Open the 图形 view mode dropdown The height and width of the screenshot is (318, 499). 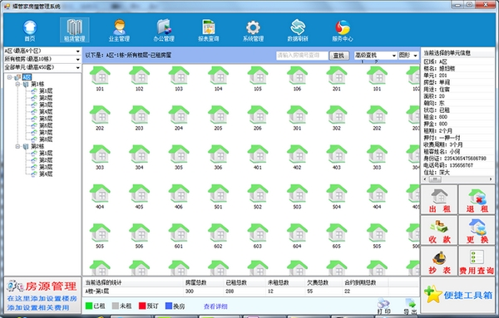click(408, 56)
